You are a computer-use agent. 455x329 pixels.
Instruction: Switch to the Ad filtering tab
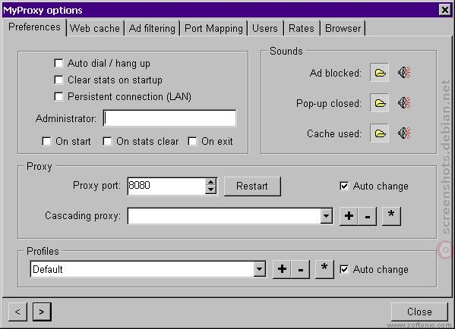point(152,28)
